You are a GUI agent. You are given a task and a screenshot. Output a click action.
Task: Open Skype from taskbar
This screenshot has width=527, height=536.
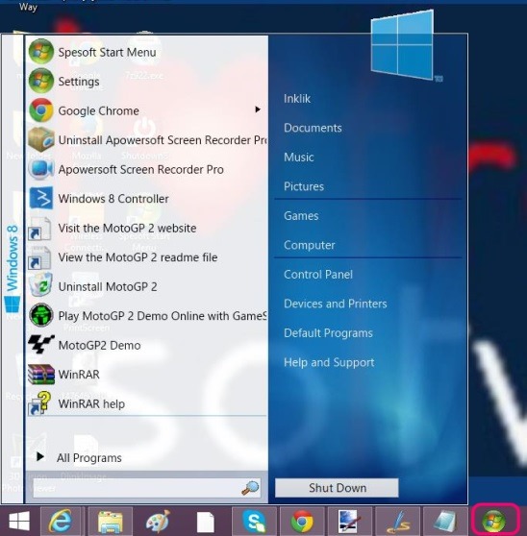(254, 521)
